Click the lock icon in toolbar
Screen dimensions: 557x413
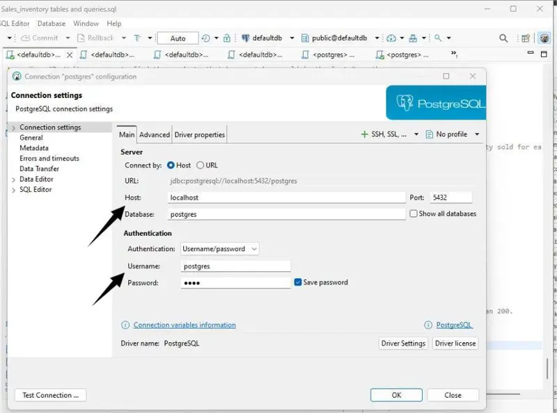[227, 38]
